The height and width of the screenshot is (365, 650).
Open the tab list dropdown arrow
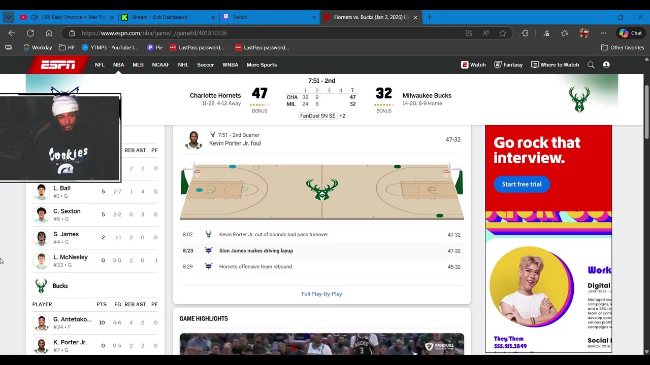[8, 17]
